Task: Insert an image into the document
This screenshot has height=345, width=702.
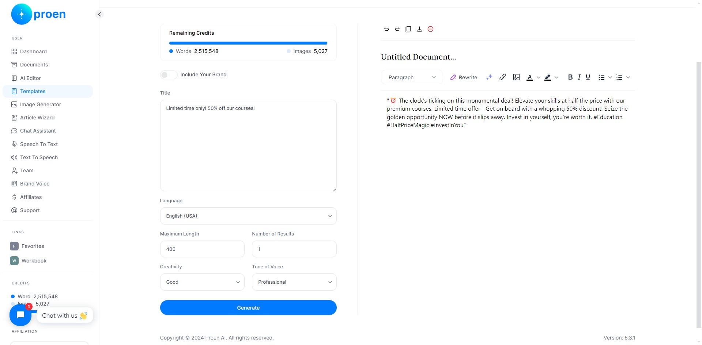Action: pyautogui.click(x=516, y=77)
